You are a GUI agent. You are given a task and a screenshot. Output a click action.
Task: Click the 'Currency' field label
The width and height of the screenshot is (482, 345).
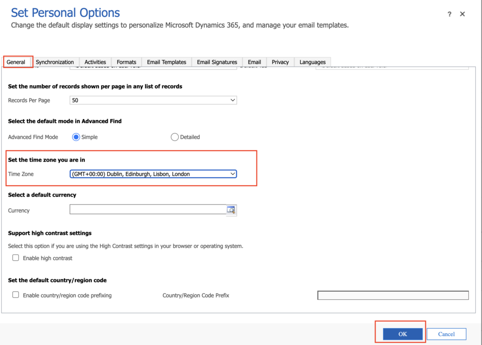pos(19,211)
